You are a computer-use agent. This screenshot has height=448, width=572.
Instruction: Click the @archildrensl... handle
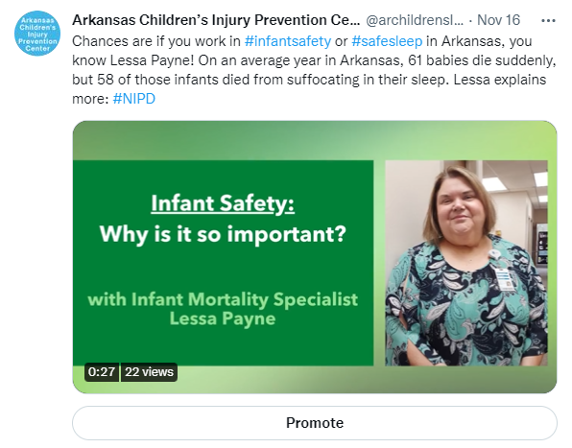415,20
